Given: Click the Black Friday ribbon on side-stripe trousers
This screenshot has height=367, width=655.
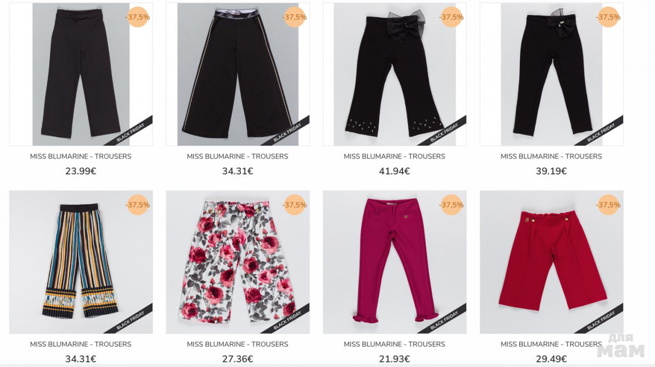Looking at the screenshot, I should (x=288, y=132).
